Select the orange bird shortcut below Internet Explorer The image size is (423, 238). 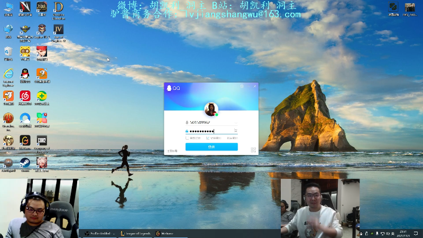pyautogui.click(x=8, y=98)
